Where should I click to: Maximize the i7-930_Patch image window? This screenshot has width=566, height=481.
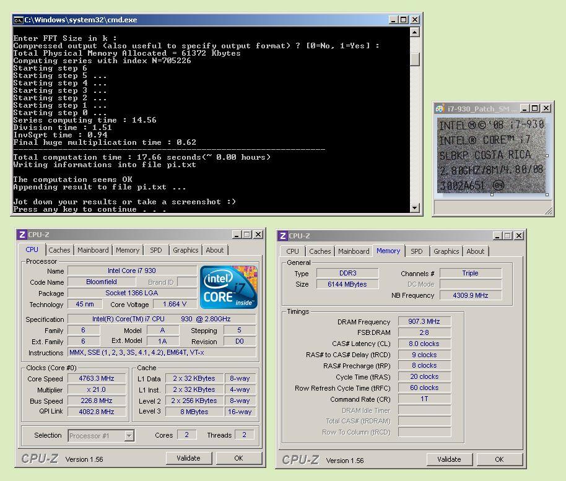pyautogui.click(x=535, y=108)
